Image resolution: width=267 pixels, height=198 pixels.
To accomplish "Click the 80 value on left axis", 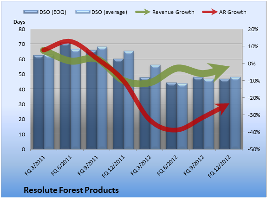I will point(22,29).
